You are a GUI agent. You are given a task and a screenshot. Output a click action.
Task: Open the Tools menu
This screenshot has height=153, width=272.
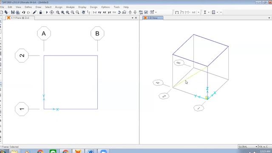(116, 7)
